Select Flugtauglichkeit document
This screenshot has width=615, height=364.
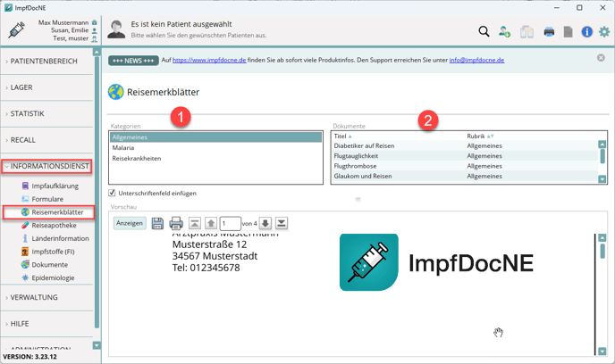tap(465, 156)
